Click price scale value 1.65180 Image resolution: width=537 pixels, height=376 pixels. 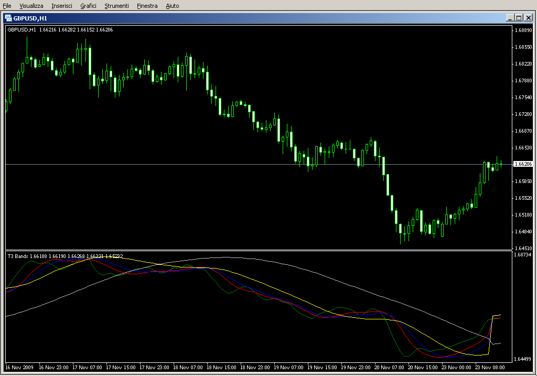[524, 214]
